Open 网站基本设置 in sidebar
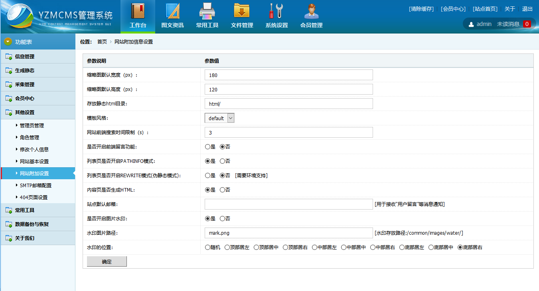 34,162
